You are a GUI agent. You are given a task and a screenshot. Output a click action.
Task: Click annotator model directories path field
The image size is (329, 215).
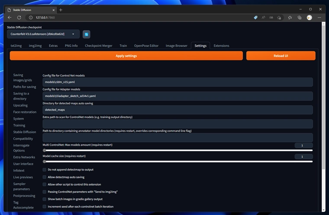[178, 138]
